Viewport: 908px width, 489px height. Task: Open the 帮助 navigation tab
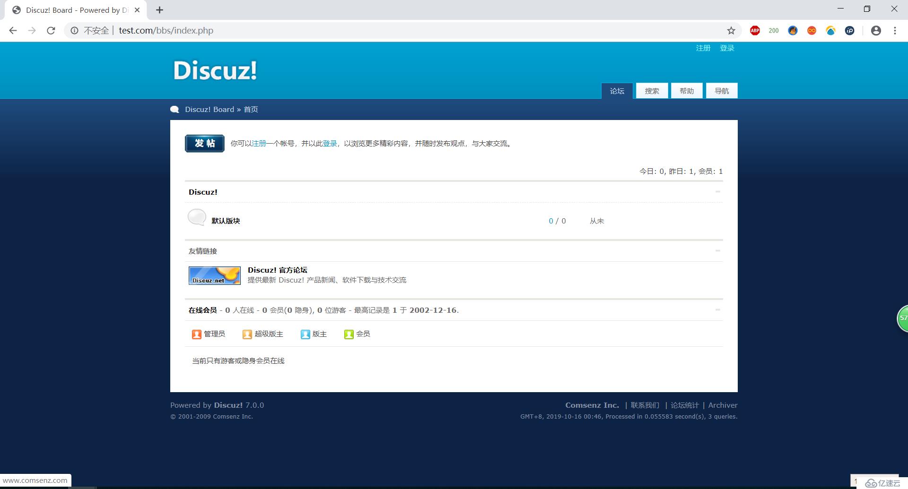(687, 91)
